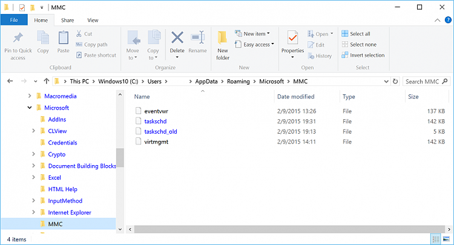This screenshot has width=454, height=245.
Task: Open the Help question mark
Action: tap(448, 20)
